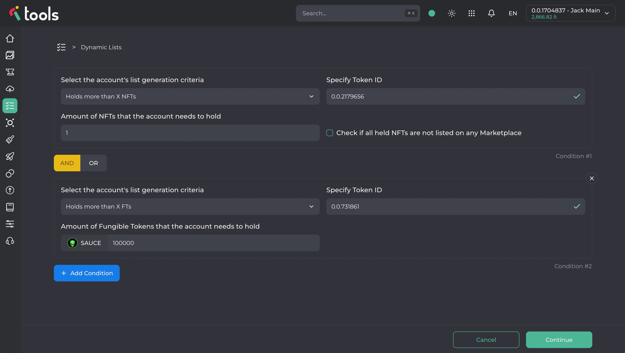Expand the Holds more than X NFTs dropdown

click(190, 97)
